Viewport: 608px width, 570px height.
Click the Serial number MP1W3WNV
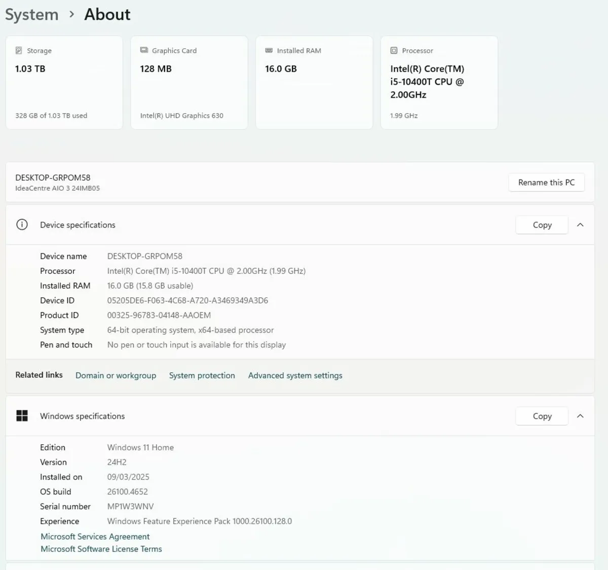pyautogui.click(x=130, y=506)
